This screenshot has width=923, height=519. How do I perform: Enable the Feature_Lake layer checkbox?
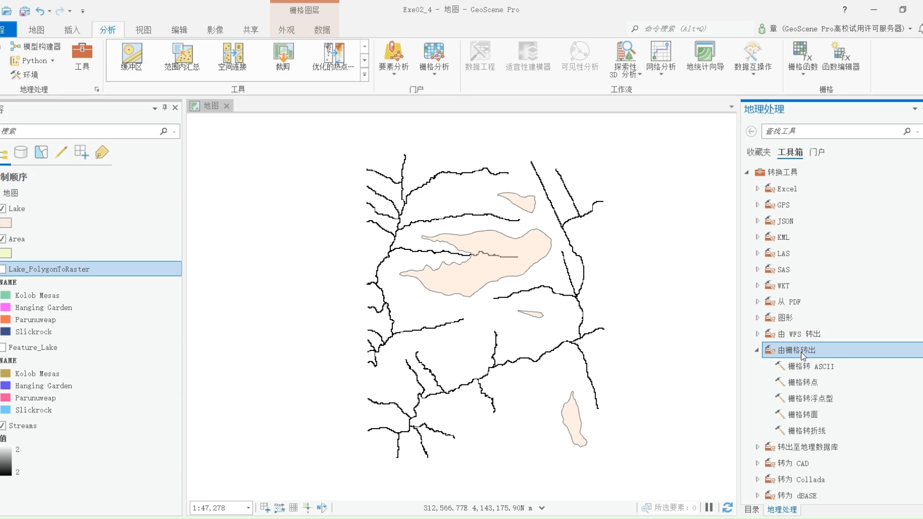point(3,347)
